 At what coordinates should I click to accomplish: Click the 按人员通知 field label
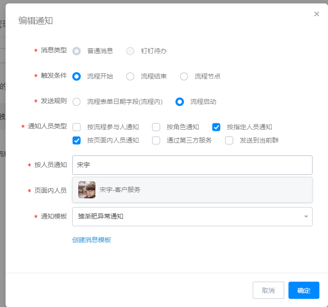(50, 165)
